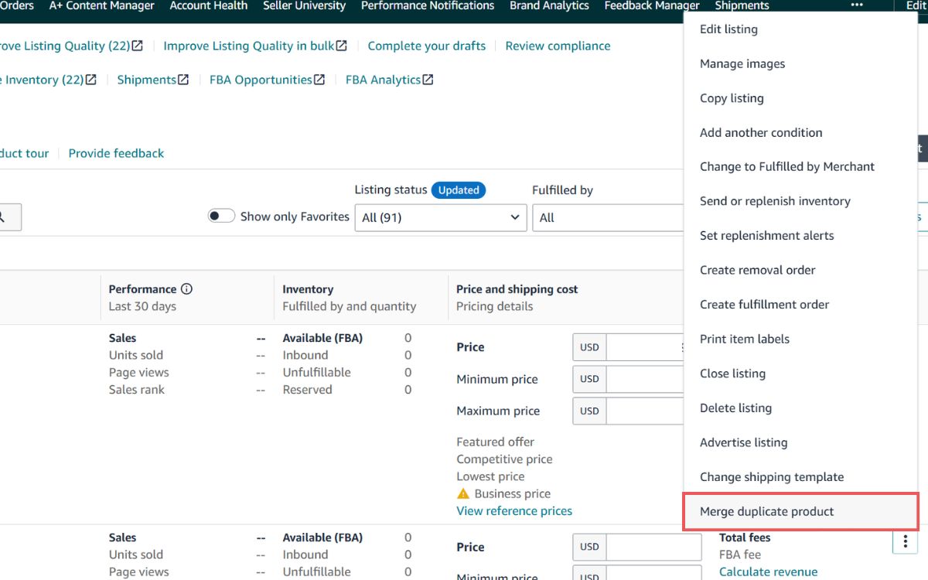Click external-link icon beside FBA Analytics
The image size is (928, 580).
(x=428, y=80)
